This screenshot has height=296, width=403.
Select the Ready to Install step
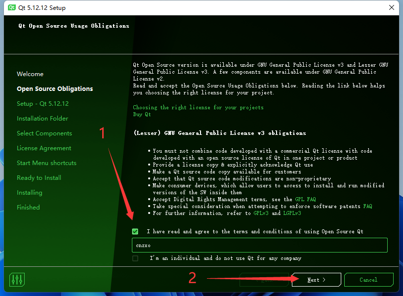pyautogui.click(x=39, y=177)
